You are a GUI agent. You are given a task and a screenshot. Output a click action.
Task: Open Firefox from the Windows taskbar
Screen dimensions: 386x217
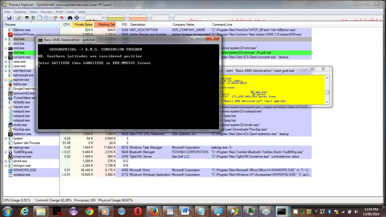pyautogui.click(x=154, y=211)
